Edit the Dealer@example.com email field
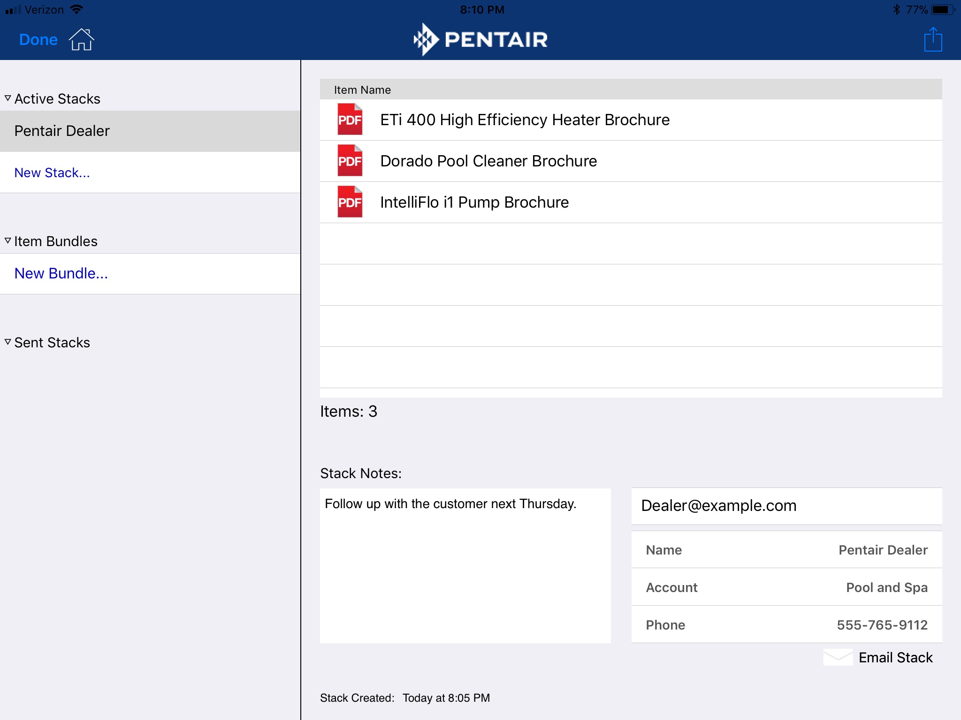This screenshot has width=961, height=720. tap(786, 506)
